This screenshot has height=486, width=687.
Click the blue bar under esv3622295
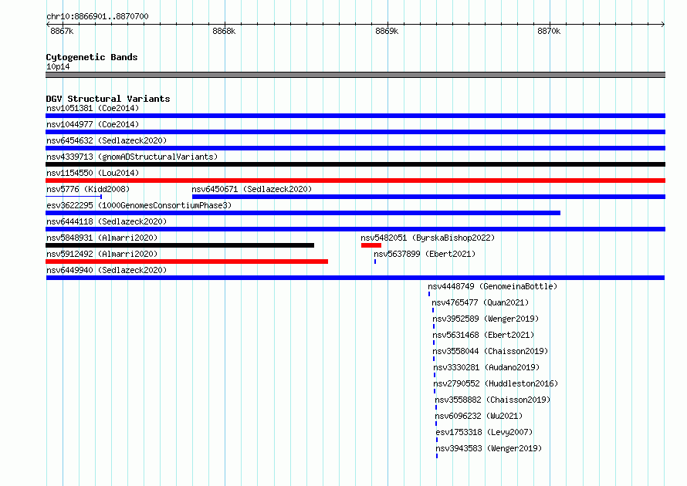point(303,213)
